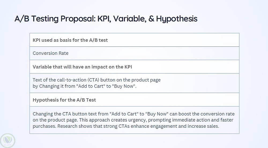268x148 pixels.
Task: Select the "Conversion Rate" table cell
Action: tap(51, 53)
